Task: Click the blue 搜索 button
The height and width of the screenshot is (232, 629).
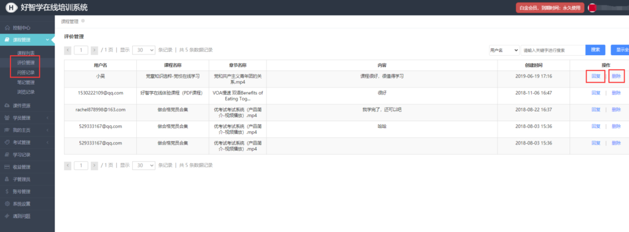Action: [x=595, y=50]
